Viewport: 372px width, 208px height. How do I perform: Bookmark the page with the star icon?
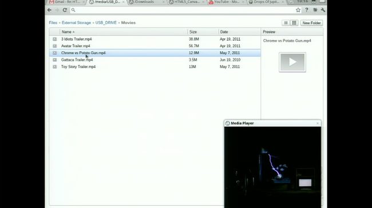click(298, 10)
